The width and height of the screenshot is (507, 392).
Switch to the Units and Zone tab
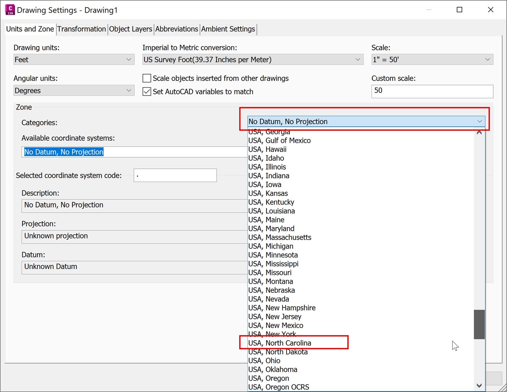click(30, 29)
